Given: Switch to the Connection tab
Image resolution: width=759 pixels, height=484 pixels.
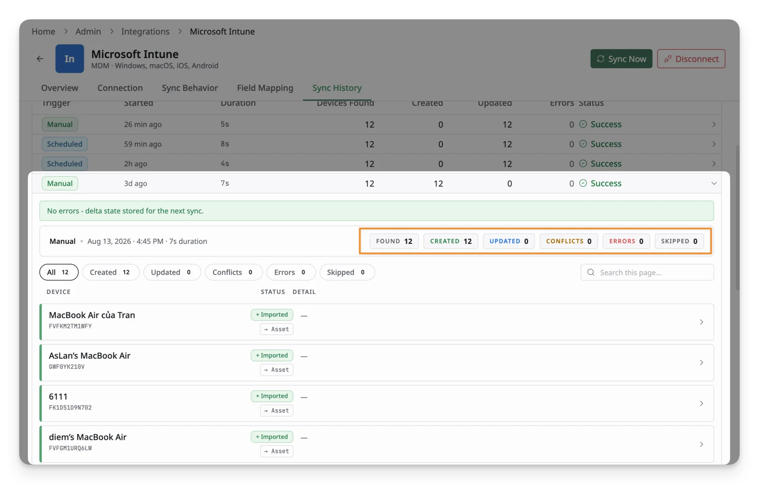Looking at the screenshot, I should pos(120,88).
